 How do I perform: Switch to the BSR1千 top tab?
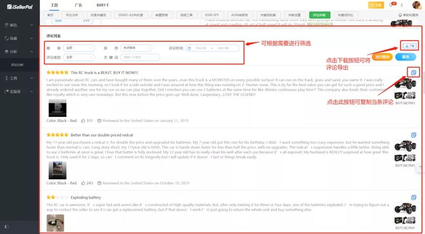[103, 5]
